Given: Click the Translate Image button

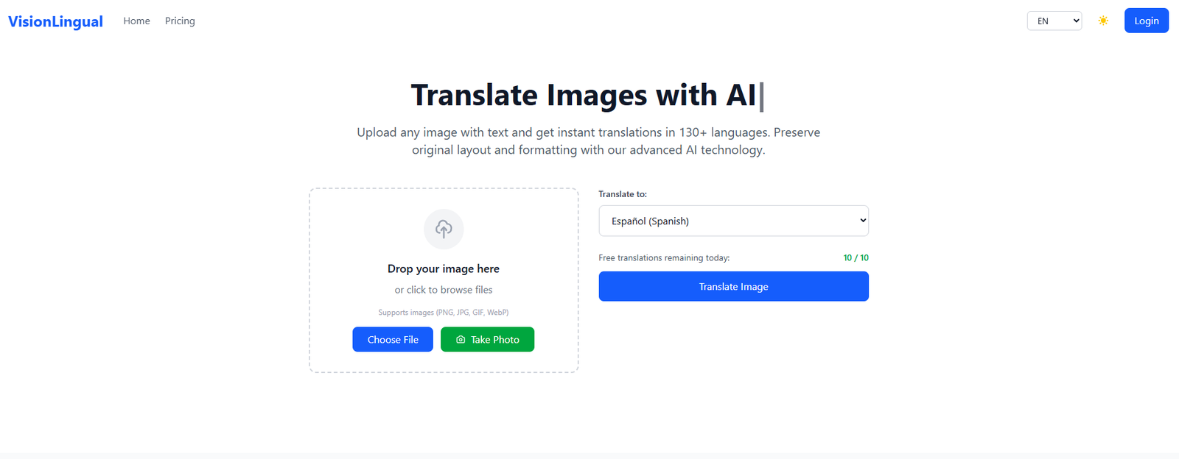Looking at the screenshot, I should click(x=733, y=287).
